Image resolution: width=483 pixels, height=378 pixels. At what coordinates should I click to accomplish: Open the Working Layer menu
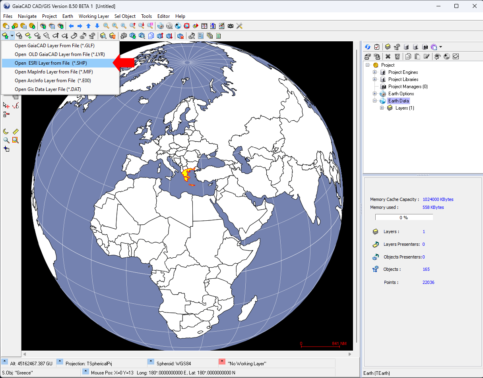coord(93,16)
